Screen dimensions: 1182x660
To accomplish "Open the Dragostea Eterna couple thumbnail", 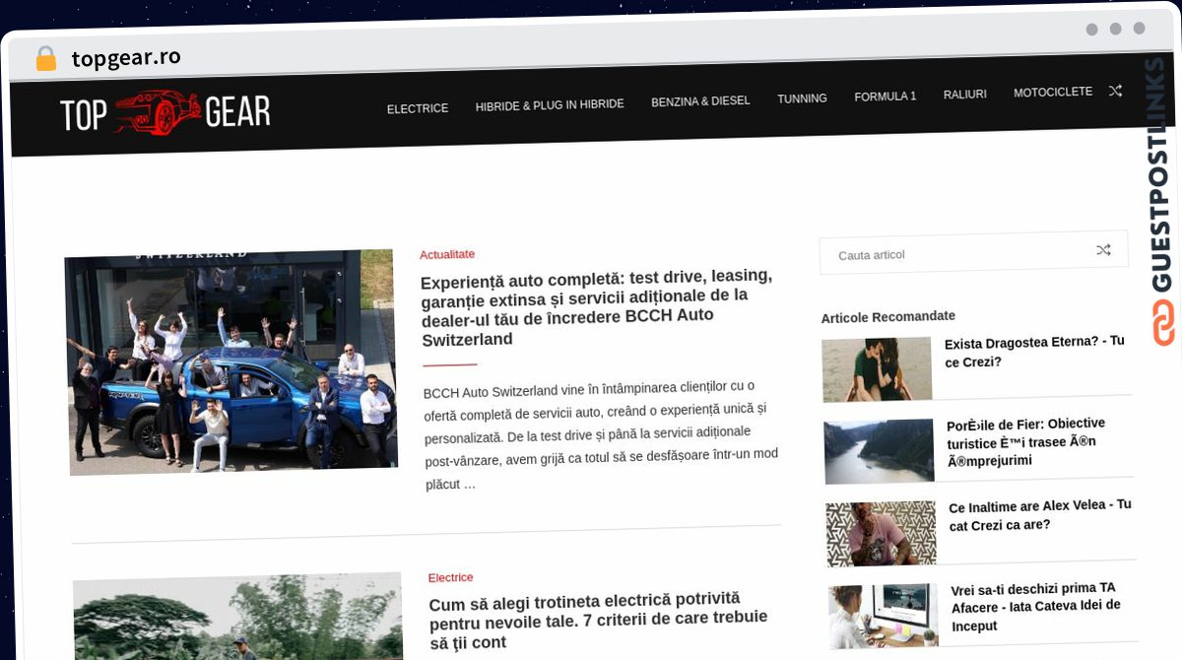I will point(878,369).
